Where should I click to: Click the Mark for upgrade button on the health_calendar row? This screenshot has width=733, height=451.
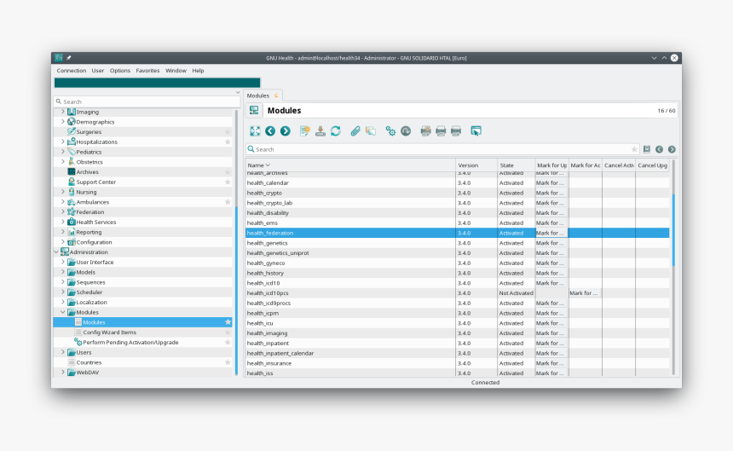click(x=551, y=182)
